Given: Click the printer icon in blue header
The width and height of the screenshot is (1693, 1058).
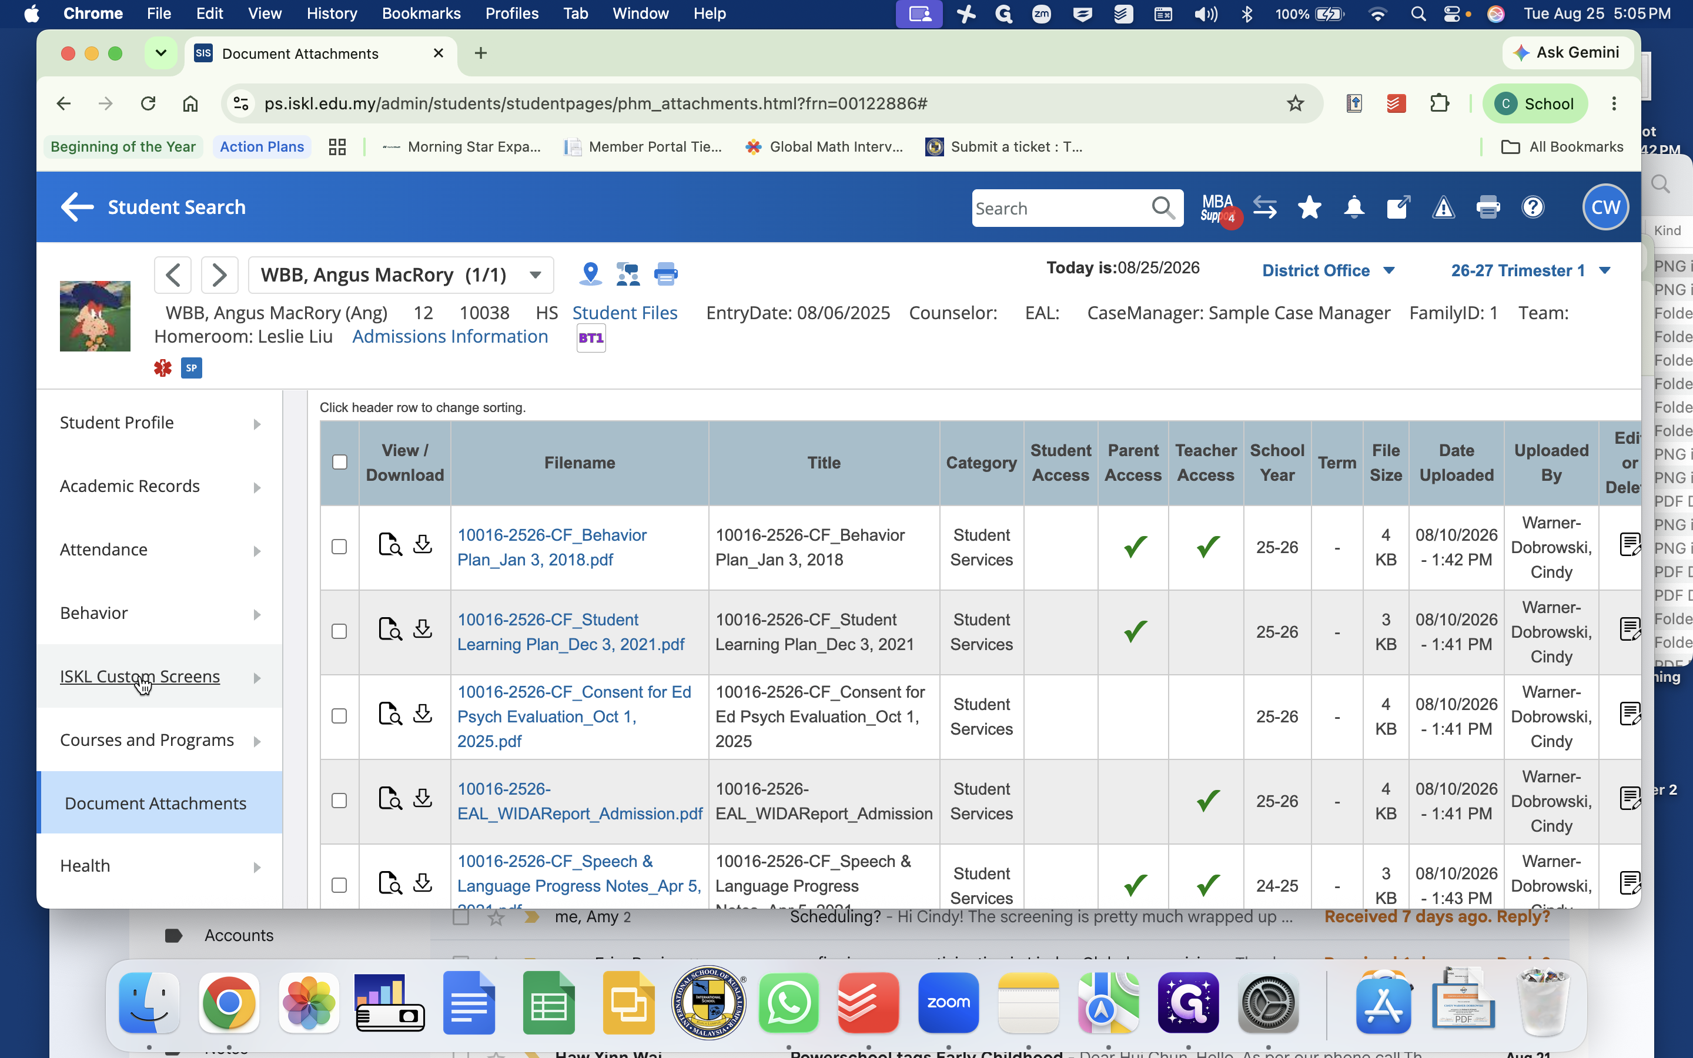Looking at the screenshot, I should (x=1488, y=208).
